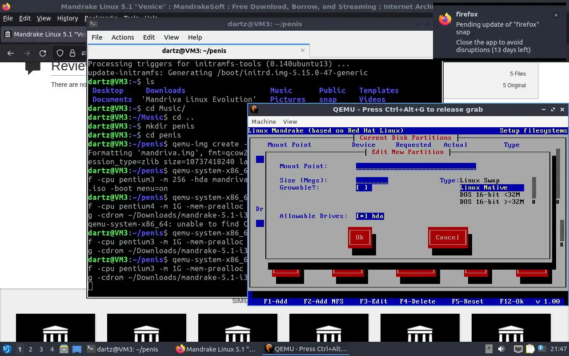Screen dimensions: 569x356
Task: Switch to workspace 3
Action: pos(41,349)
